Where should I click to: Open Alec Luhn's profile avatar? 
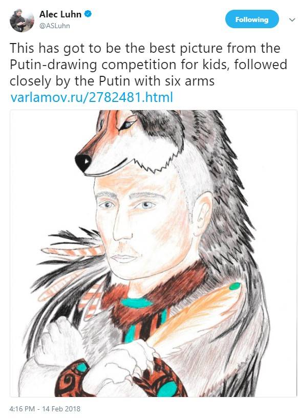pyautogui.click(x=22, y=20)
